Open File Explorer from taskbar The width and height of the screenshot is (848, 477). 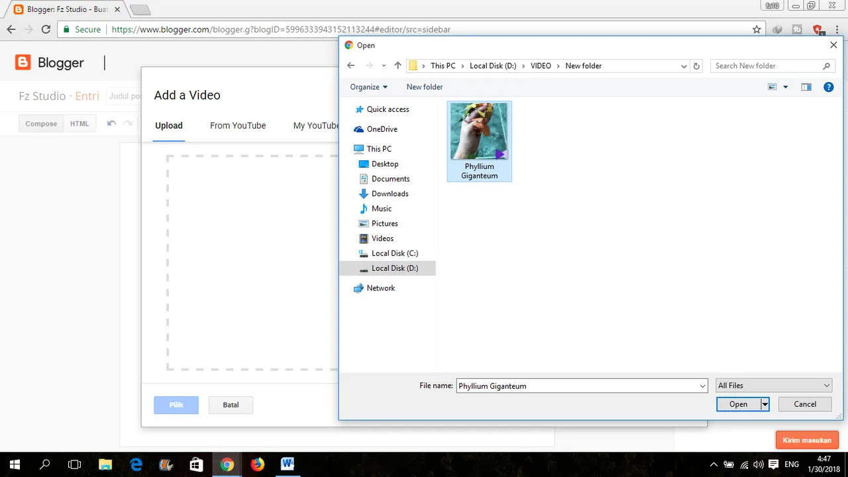coord(105,464)
